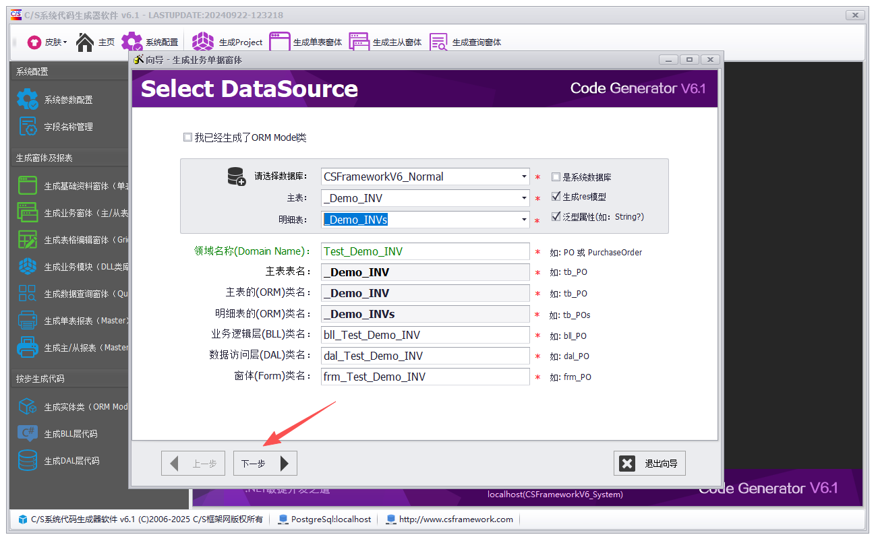Click the 退出向导 button
The height and width of the screenshot is (539, 878).
click(649, 463)
